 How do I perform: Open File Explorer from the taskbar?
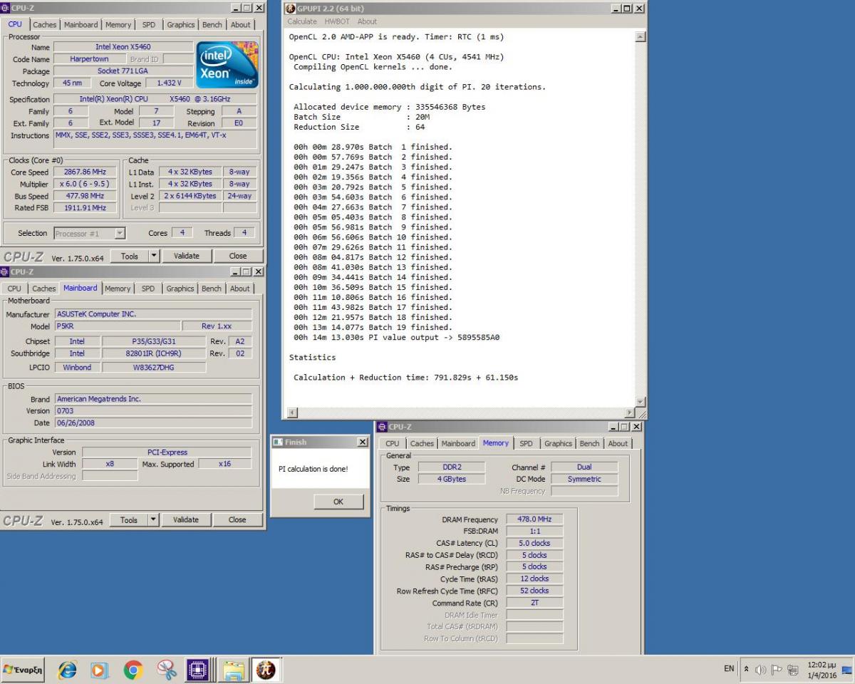click(234, 669)
